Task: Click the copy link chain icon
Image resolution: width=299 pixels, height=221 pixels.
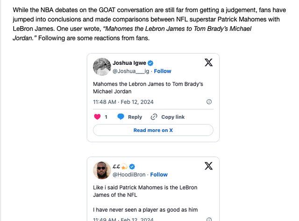Action: pyautogui.click(x=154, y=117)
